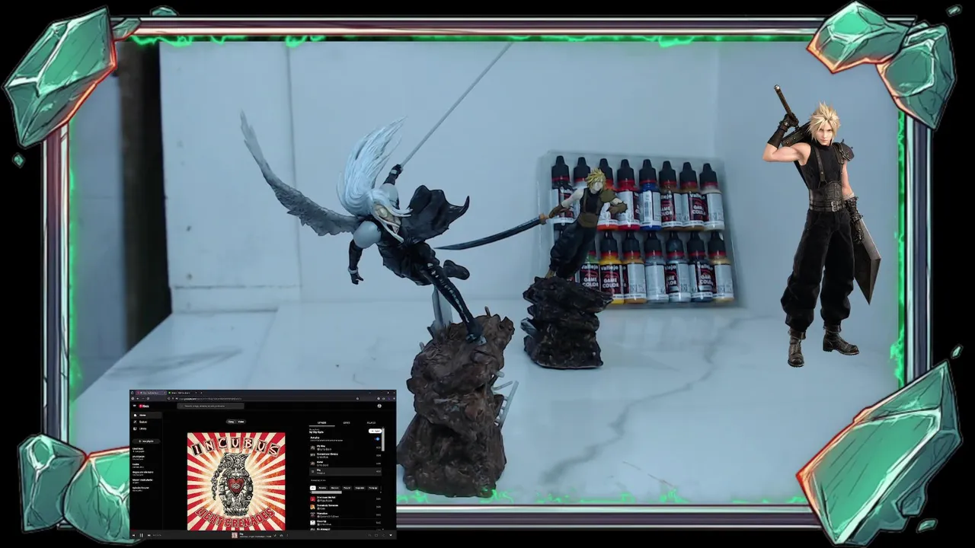Click the song progress bar above player
975x548 pixels.
(263, 530)
